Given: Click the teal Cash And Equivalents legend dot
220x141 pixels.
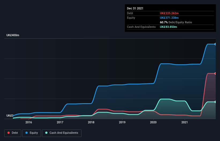Looking at the screenshot, I should pyautogui.click(x=46, y=133).
